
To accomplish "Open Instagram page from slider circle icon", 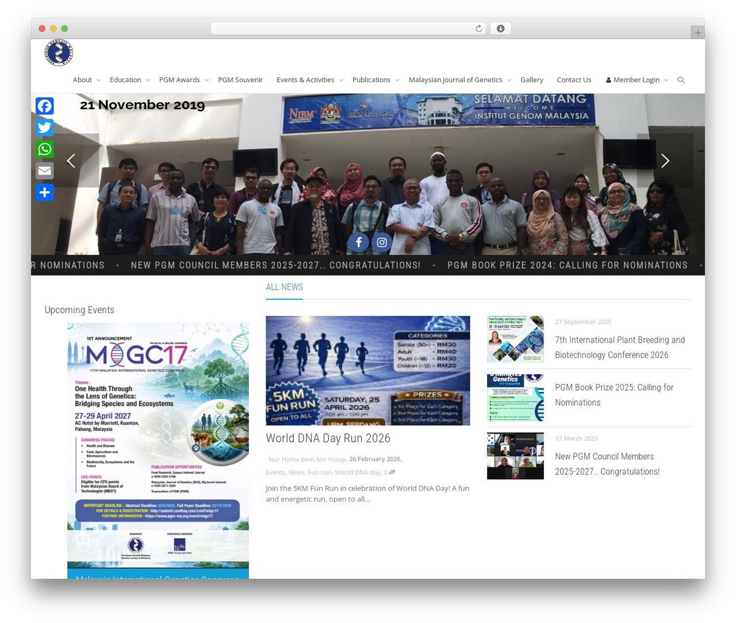I will tap(382, 243).
